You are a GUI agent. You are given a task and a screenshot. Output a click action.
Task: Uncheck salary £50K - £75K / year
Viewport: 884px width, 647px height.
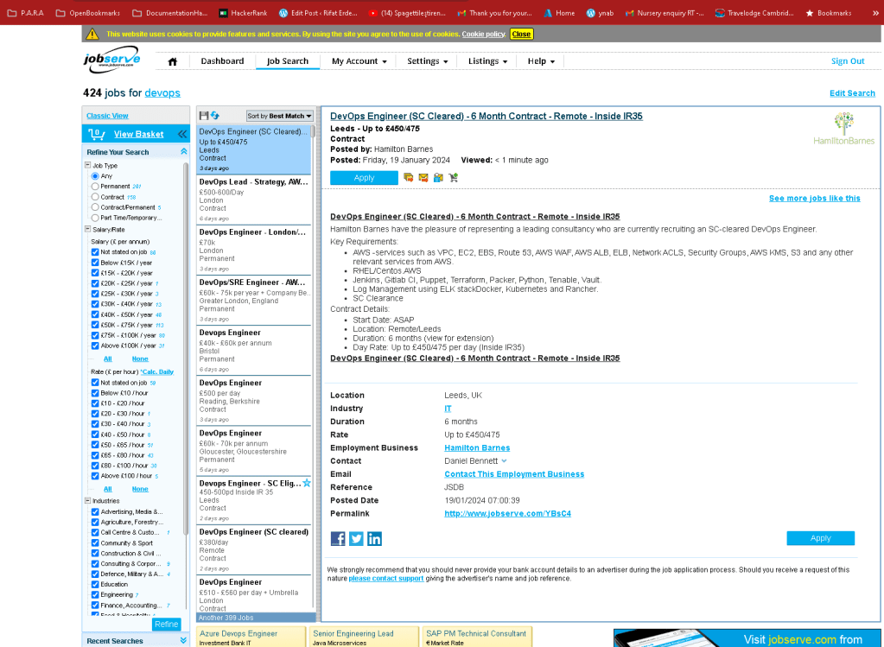[x=95, y=325]
